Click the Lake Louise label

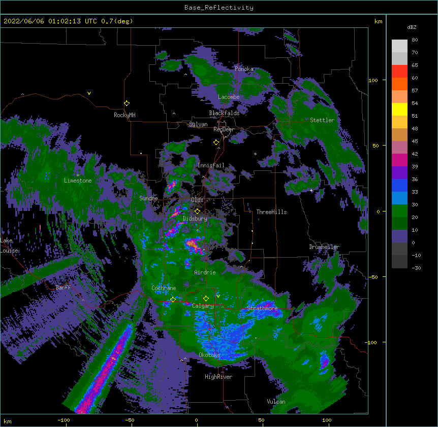9,245
